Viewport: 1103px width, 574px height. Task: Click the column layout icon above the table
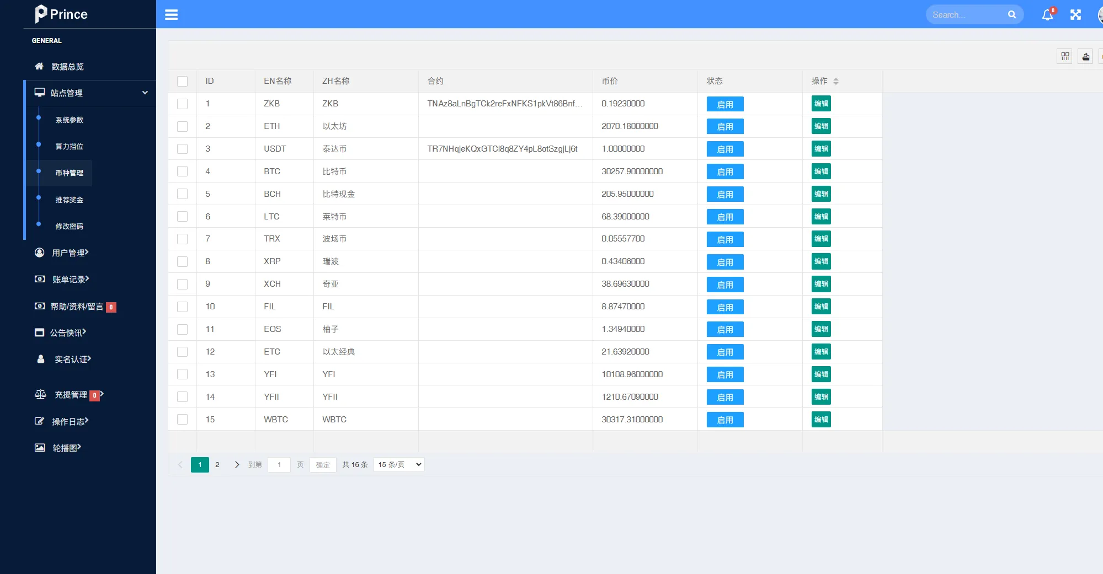point(1064,56)
